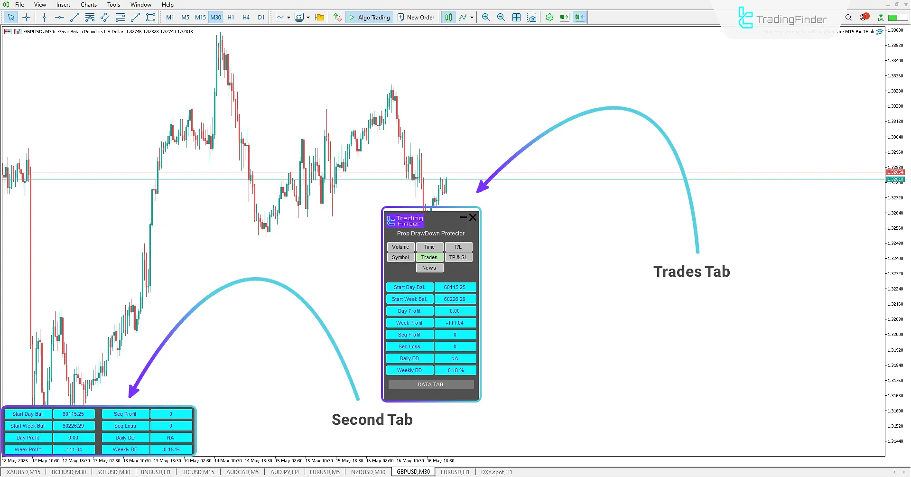Select the vertical line drawing tool
This screenshot has width=911, height=477.
44,18
